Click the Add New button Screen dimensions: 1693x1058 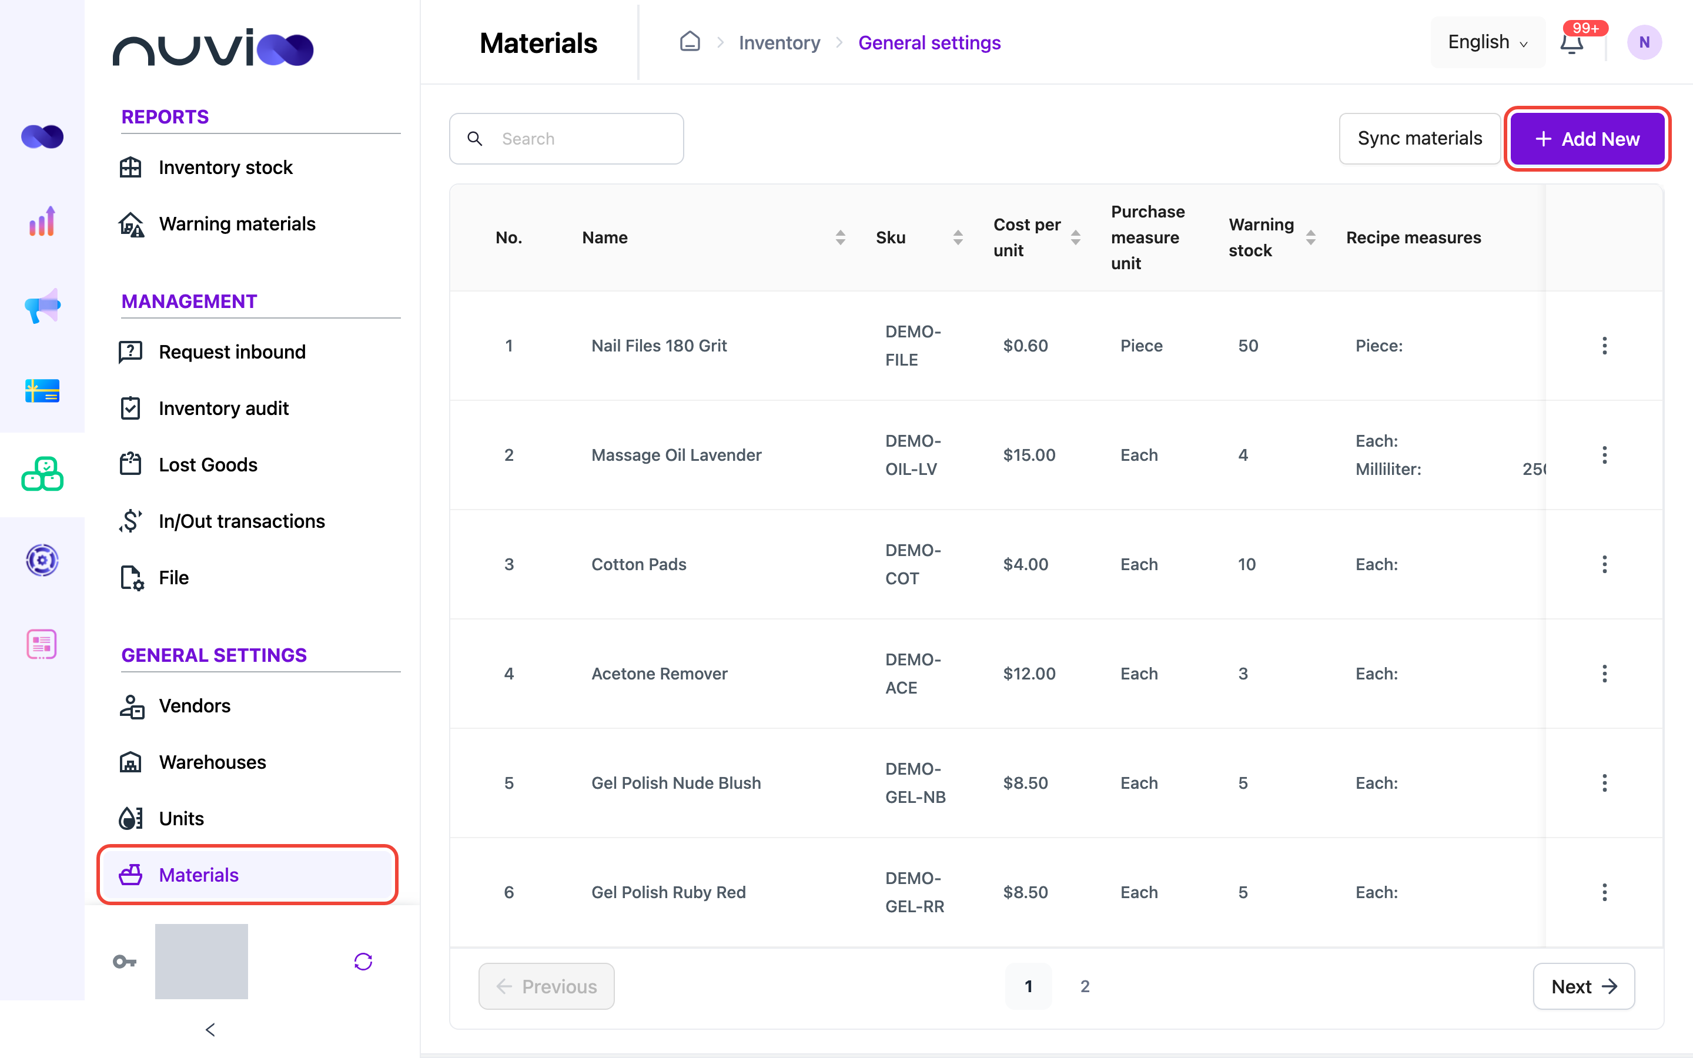(1587, 139)
